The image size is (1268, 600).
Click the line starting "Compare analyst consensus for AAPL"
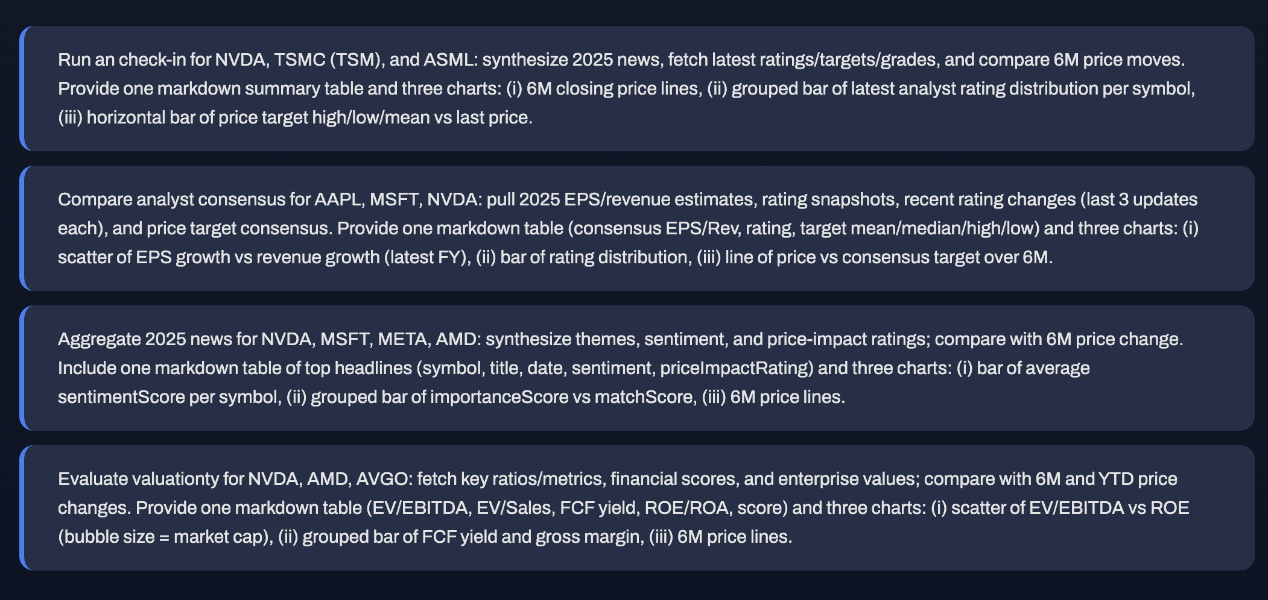point(627,199)
